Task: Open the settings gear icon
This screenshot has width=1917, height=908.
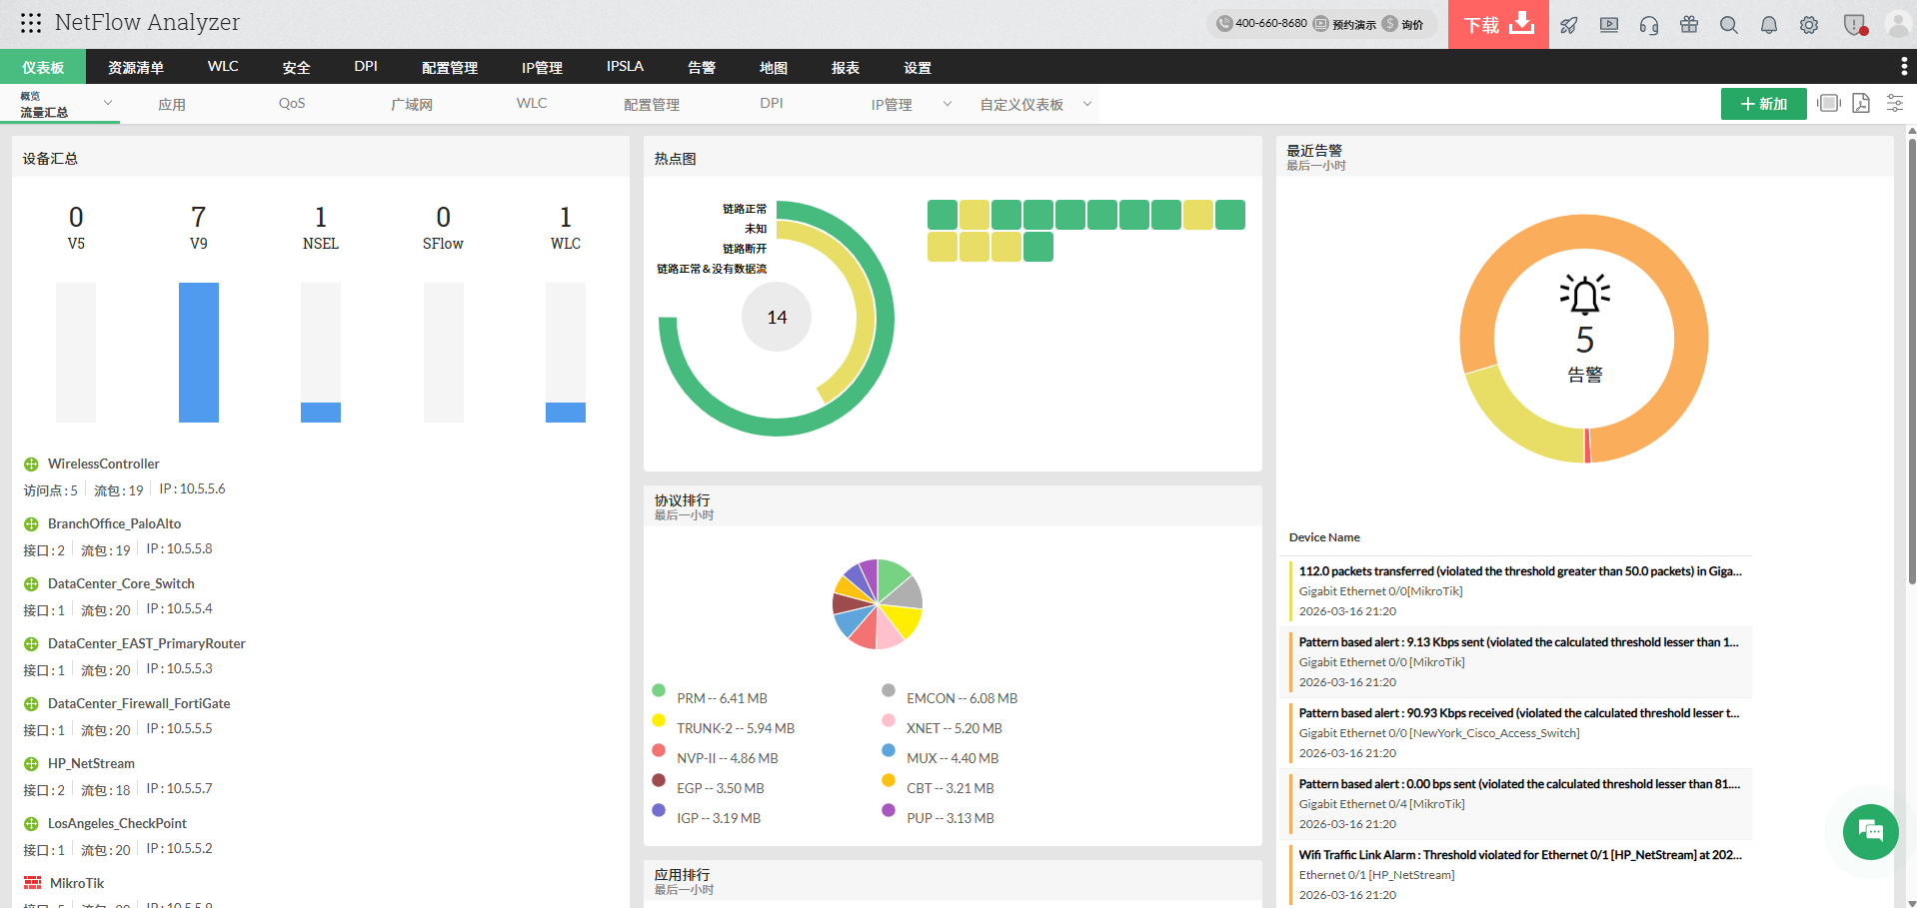Action: click(1808, 24)
